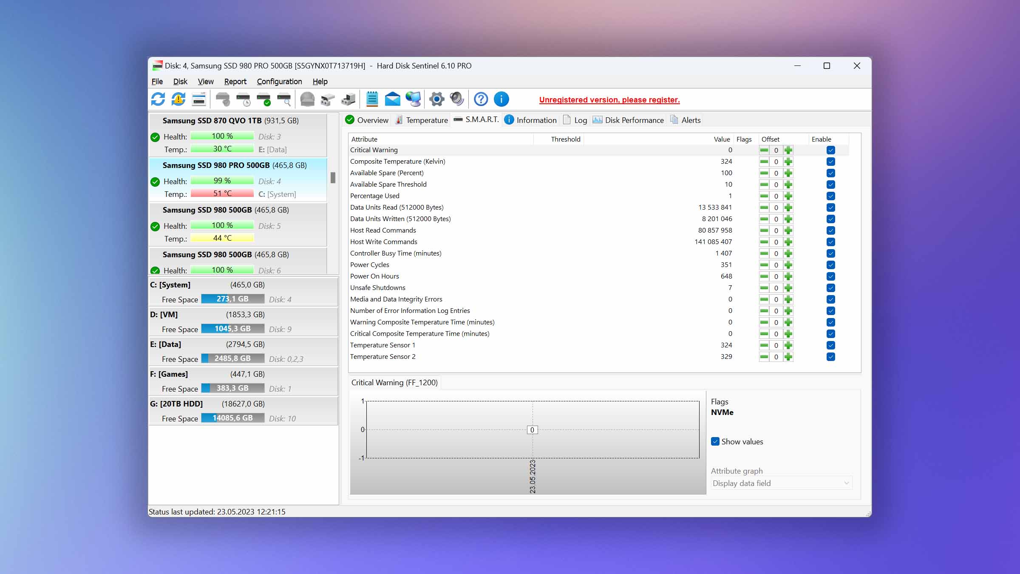Click the disk with green check toolbar icon
The width and height of the screenshot is (1020, 574).
tap(263, 99)
